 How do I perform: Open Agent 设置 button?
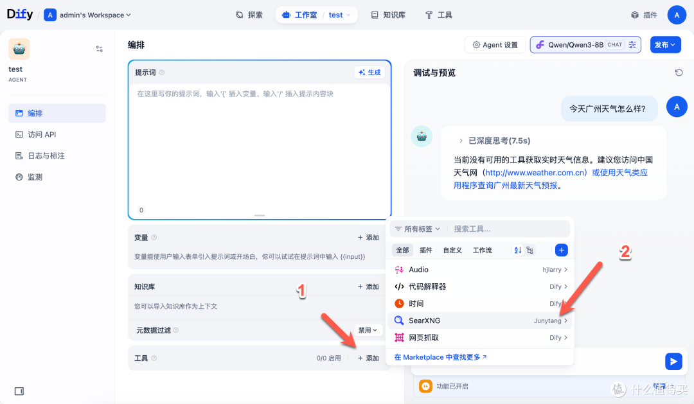point(495,45)
